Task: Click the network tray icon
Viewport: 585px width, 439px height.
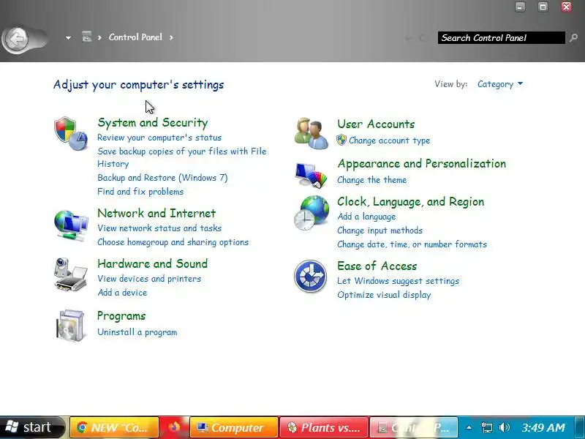Action: coord(486,427)
